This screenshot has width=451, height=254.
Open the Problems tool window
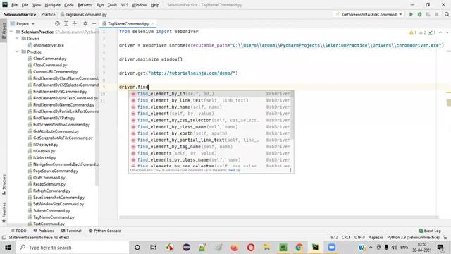pos(44,231)
